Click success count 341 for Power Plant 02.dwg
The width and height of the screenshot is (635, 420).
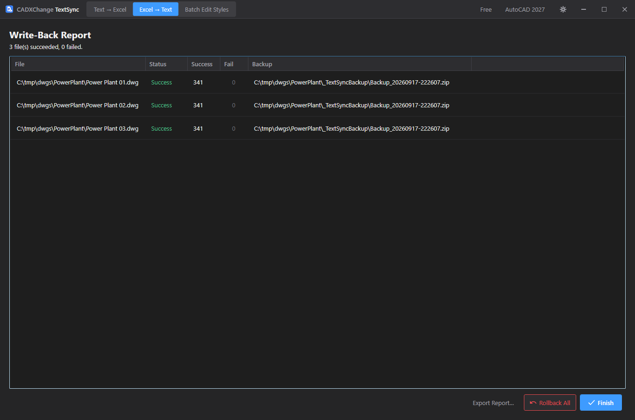tap(198, 105)
